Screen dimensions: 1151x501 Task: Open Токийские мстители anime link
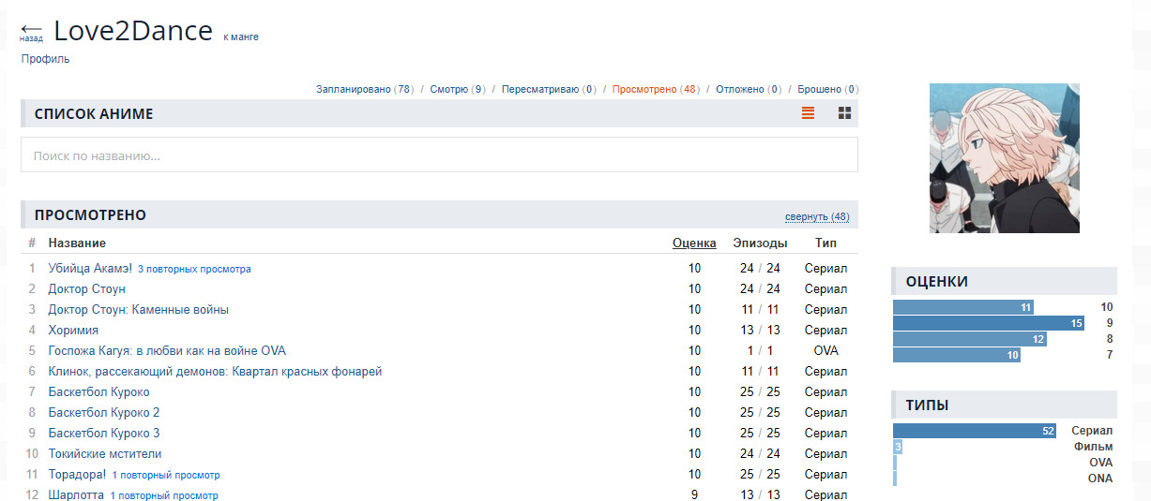click(x=104, y=454)
